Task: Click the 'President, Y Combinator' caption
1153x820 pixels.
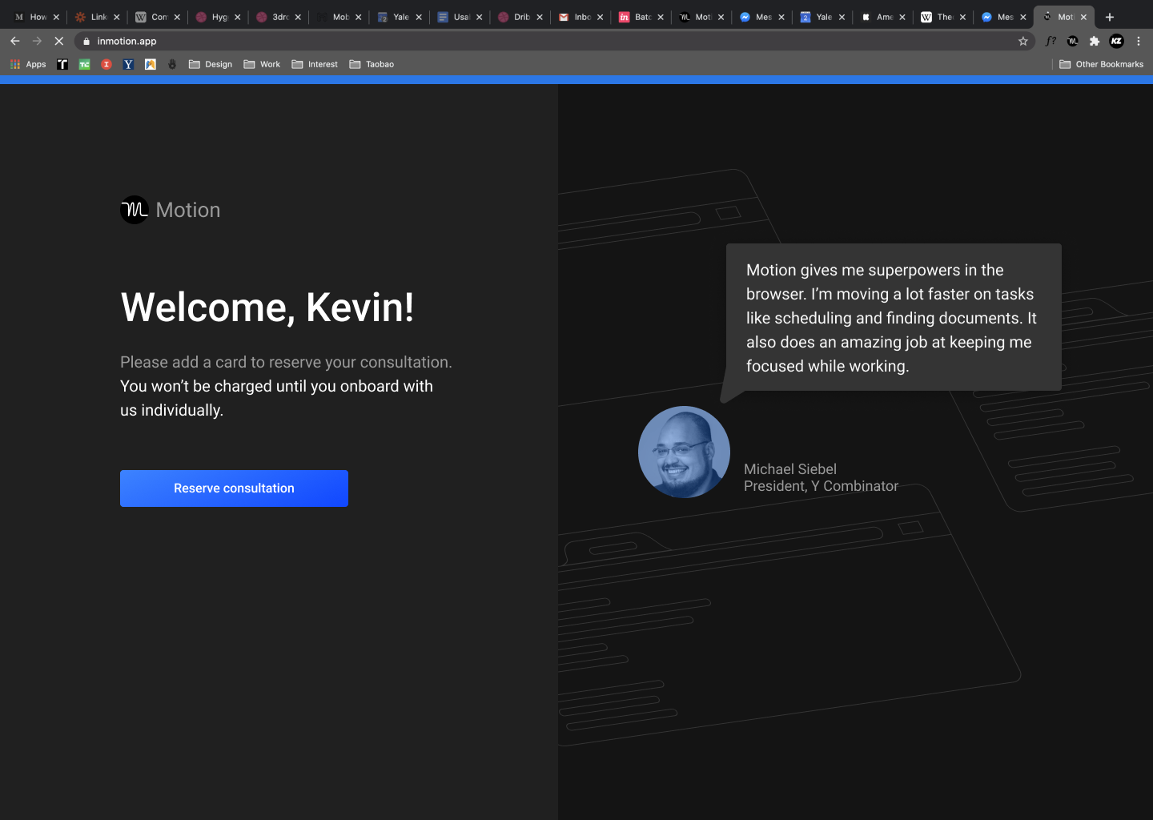Action: tap(821, 486)
